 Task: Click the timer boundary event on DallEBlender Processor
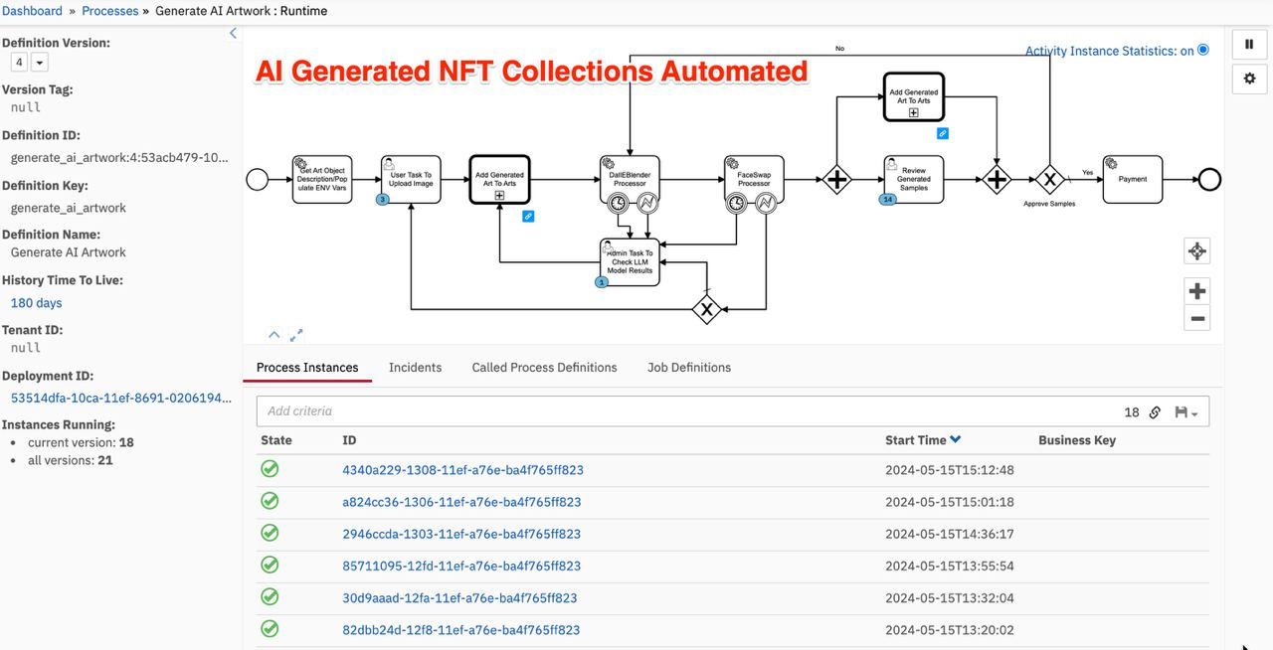[619, 203]
